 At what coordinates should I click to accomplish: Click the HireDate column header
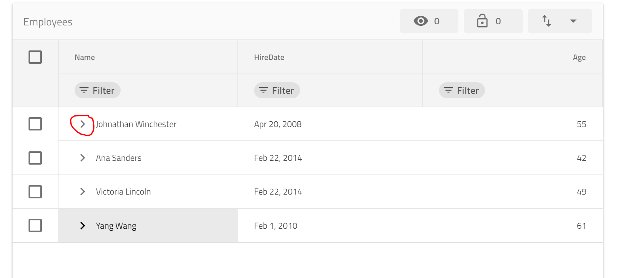[x=269, y=57]
